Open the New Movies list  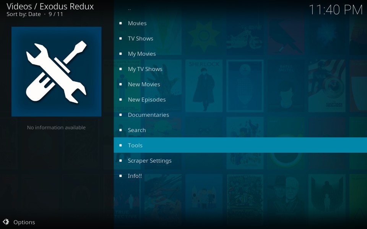point(240,84)
